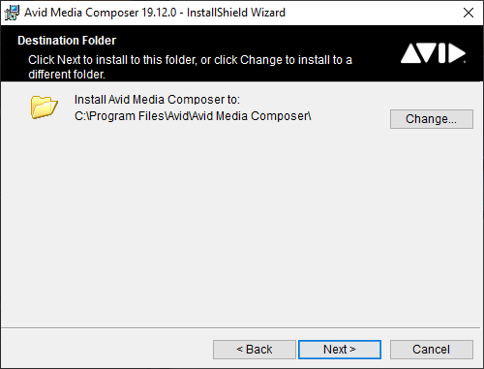Click the 'Click Next to install' instruction text
The width and height of the screenshot is (484, 369).
[x=190, y=60]
